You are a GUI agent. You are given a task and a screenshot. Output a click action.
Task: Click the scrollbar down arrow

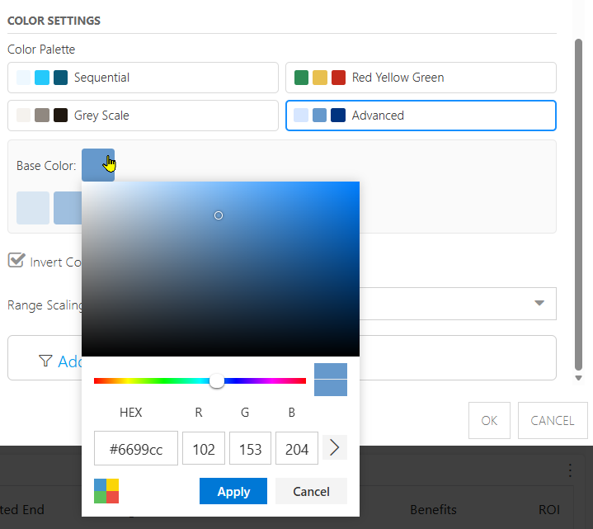pos(578,378)
